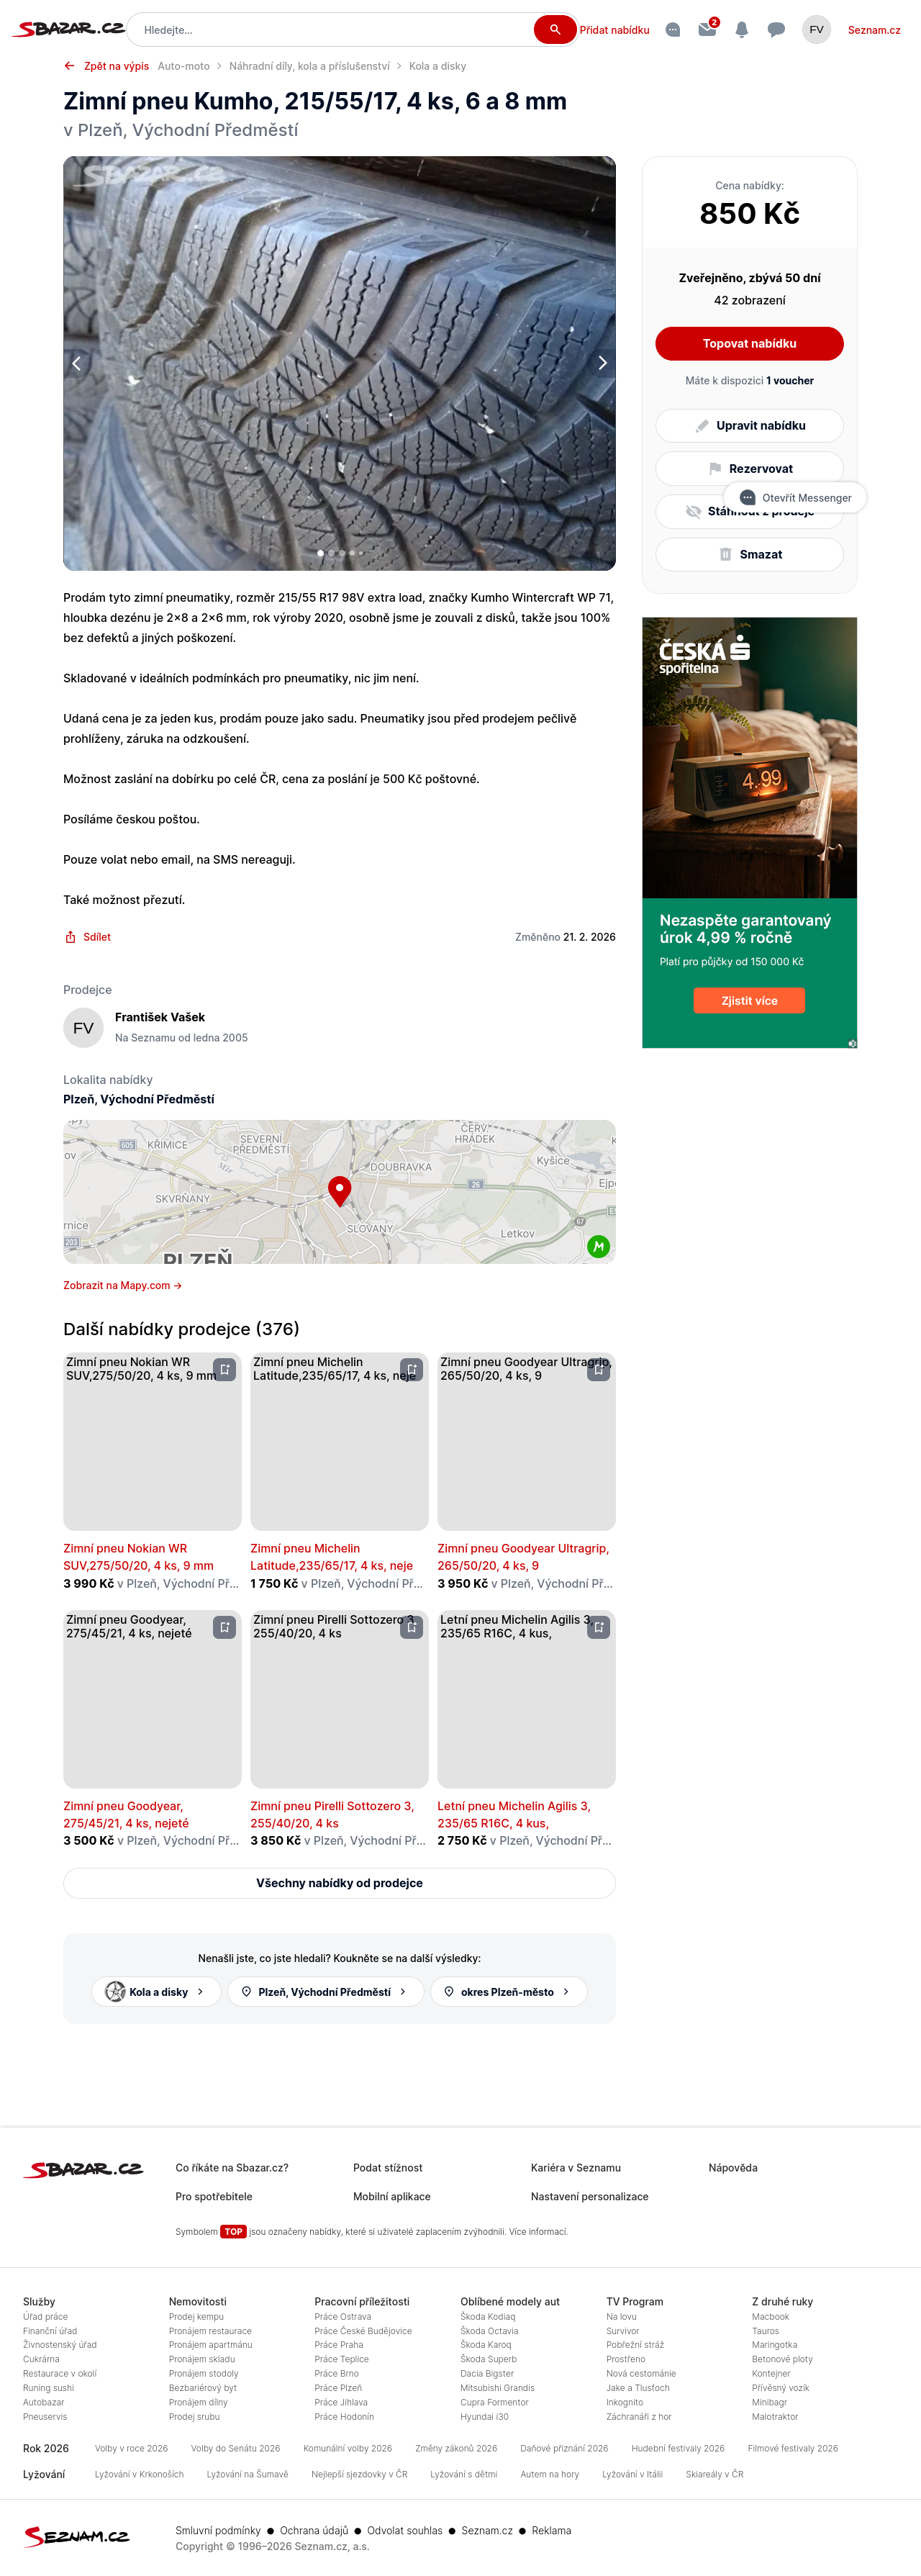
Task: Bookmark the Michelin Latitude tires offer
Action: pyautogui.click(x=411, y=1369)
